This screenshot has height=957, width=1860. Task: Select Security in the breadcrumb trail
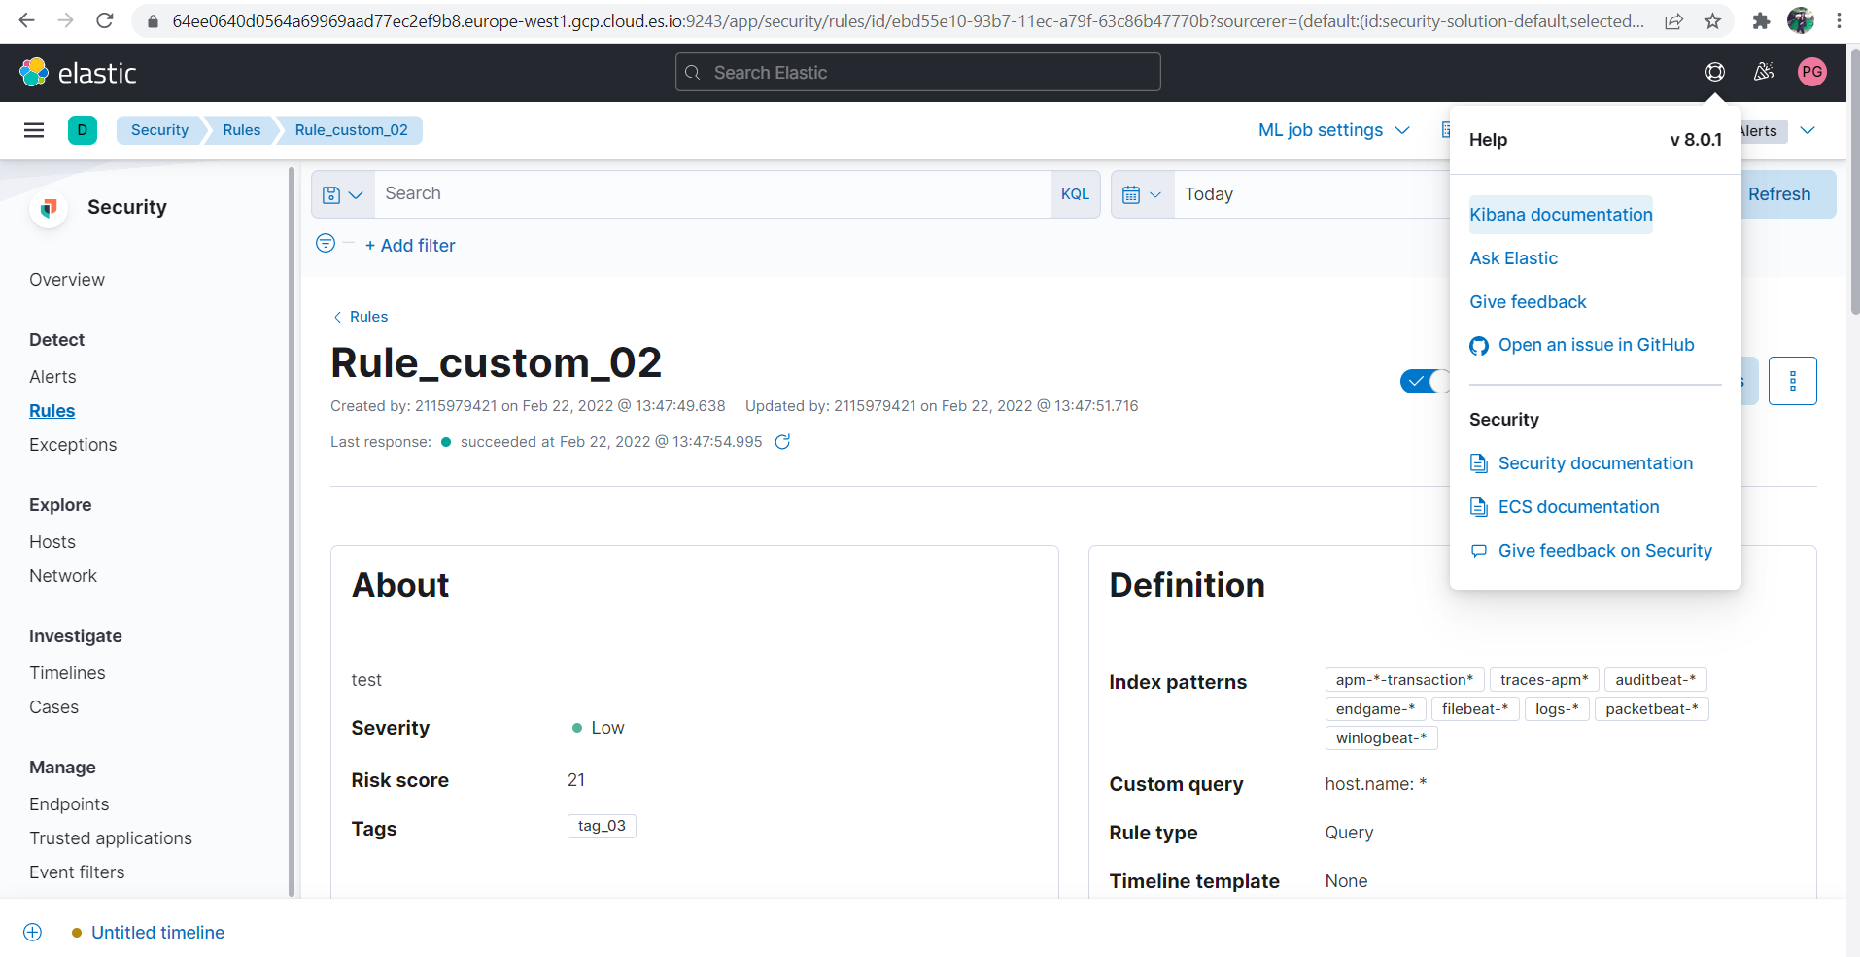[158, 129]
